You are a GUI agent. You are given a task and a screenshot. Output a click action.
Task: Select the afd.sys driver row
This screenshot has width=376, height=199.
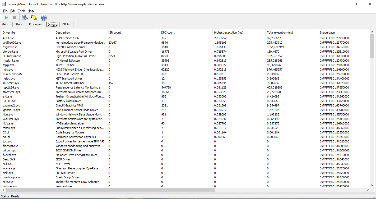pos(185,96)
